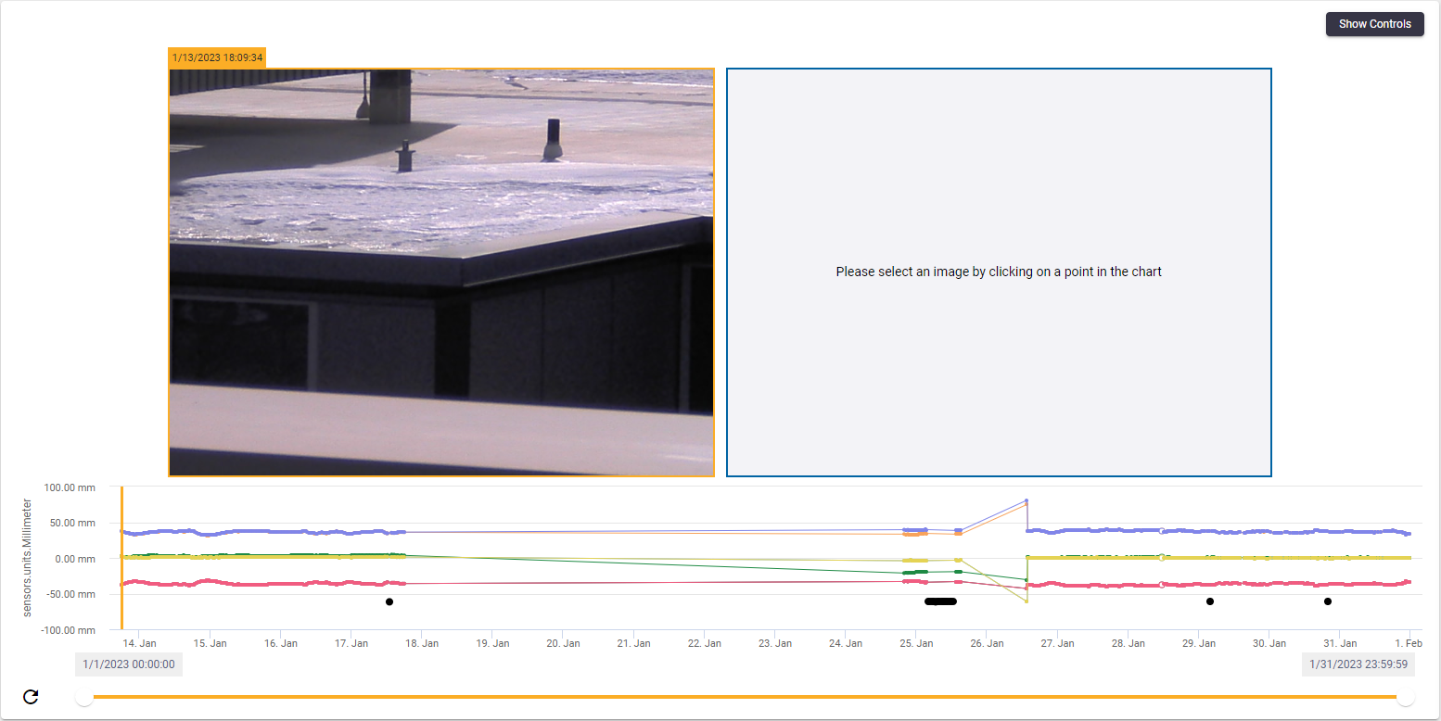Click the 22. Jan x-axis label
Screen dimensions: 1441x721
coord(705,643)
